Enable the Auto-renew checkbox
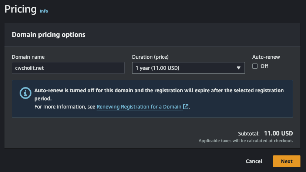Viewport: 306px width, 172px height. [255, 66]
